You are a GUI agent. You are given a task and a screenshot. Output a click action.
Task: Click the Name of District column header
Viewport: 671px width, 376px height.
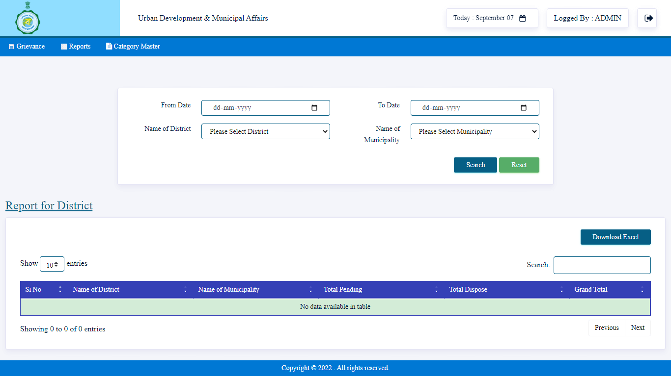click(x=130, y=290)
